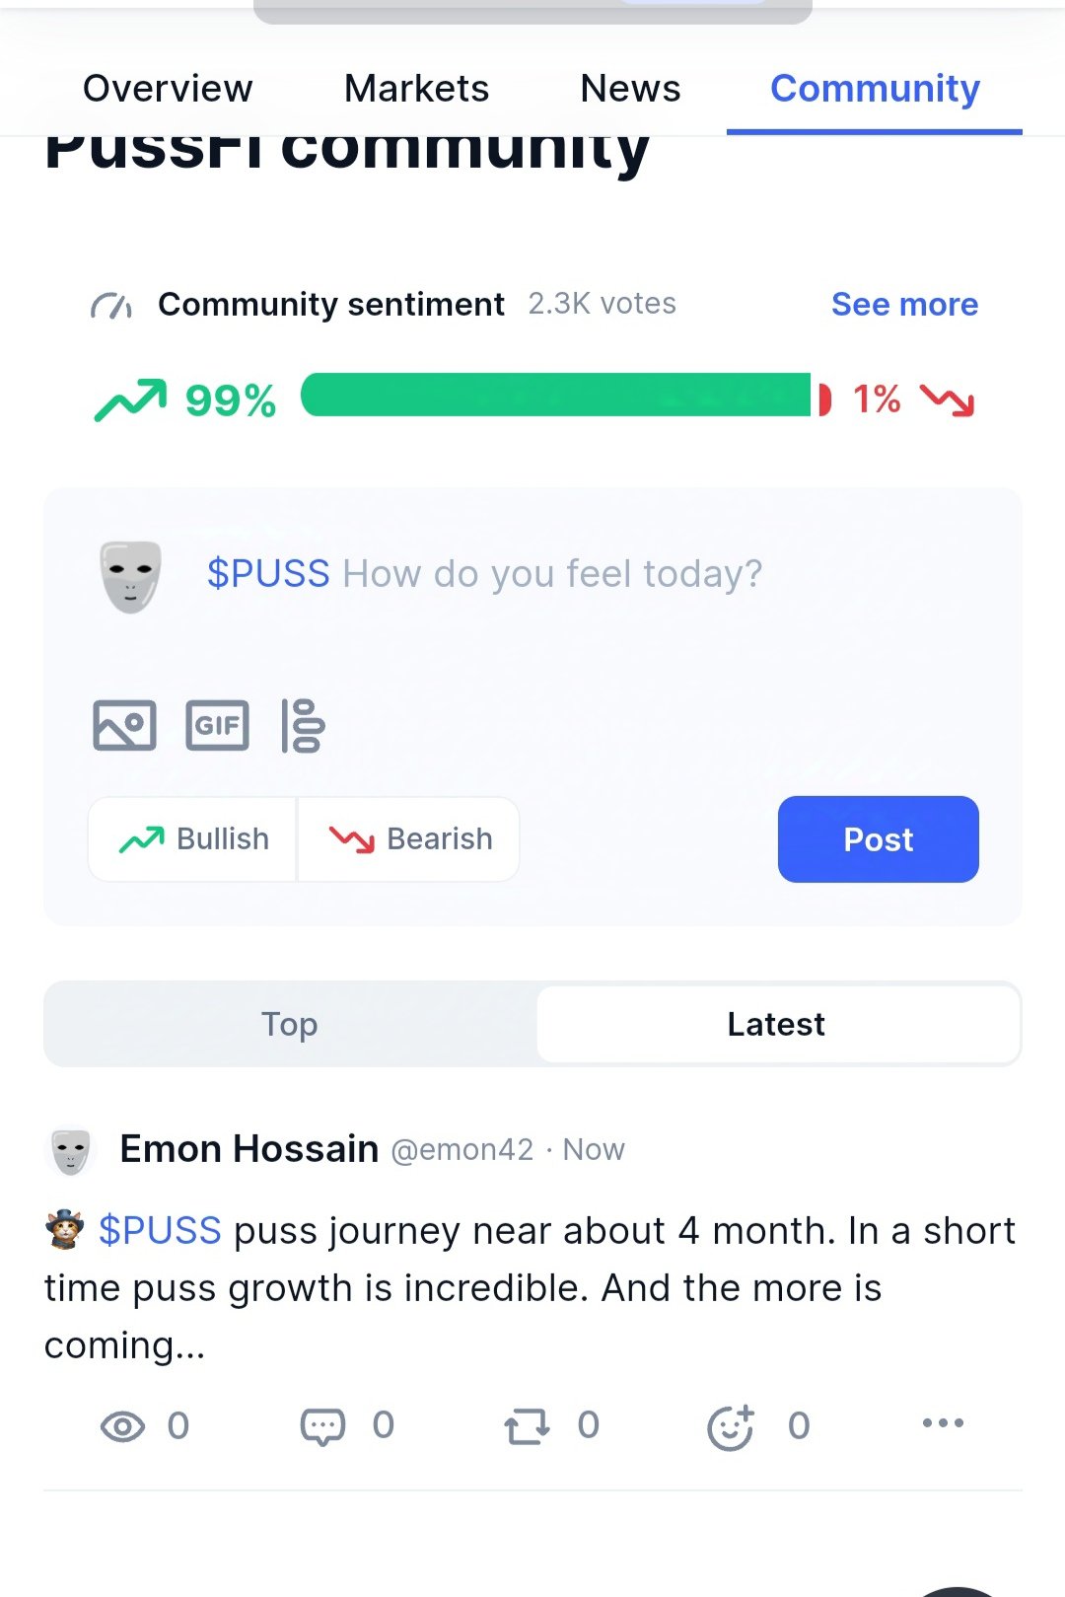
Task: Attach an image using the picture icon
Action: (124, 725)
